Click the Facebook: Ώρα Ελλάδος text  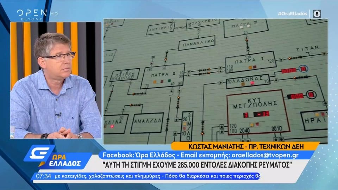pos(133,155)
